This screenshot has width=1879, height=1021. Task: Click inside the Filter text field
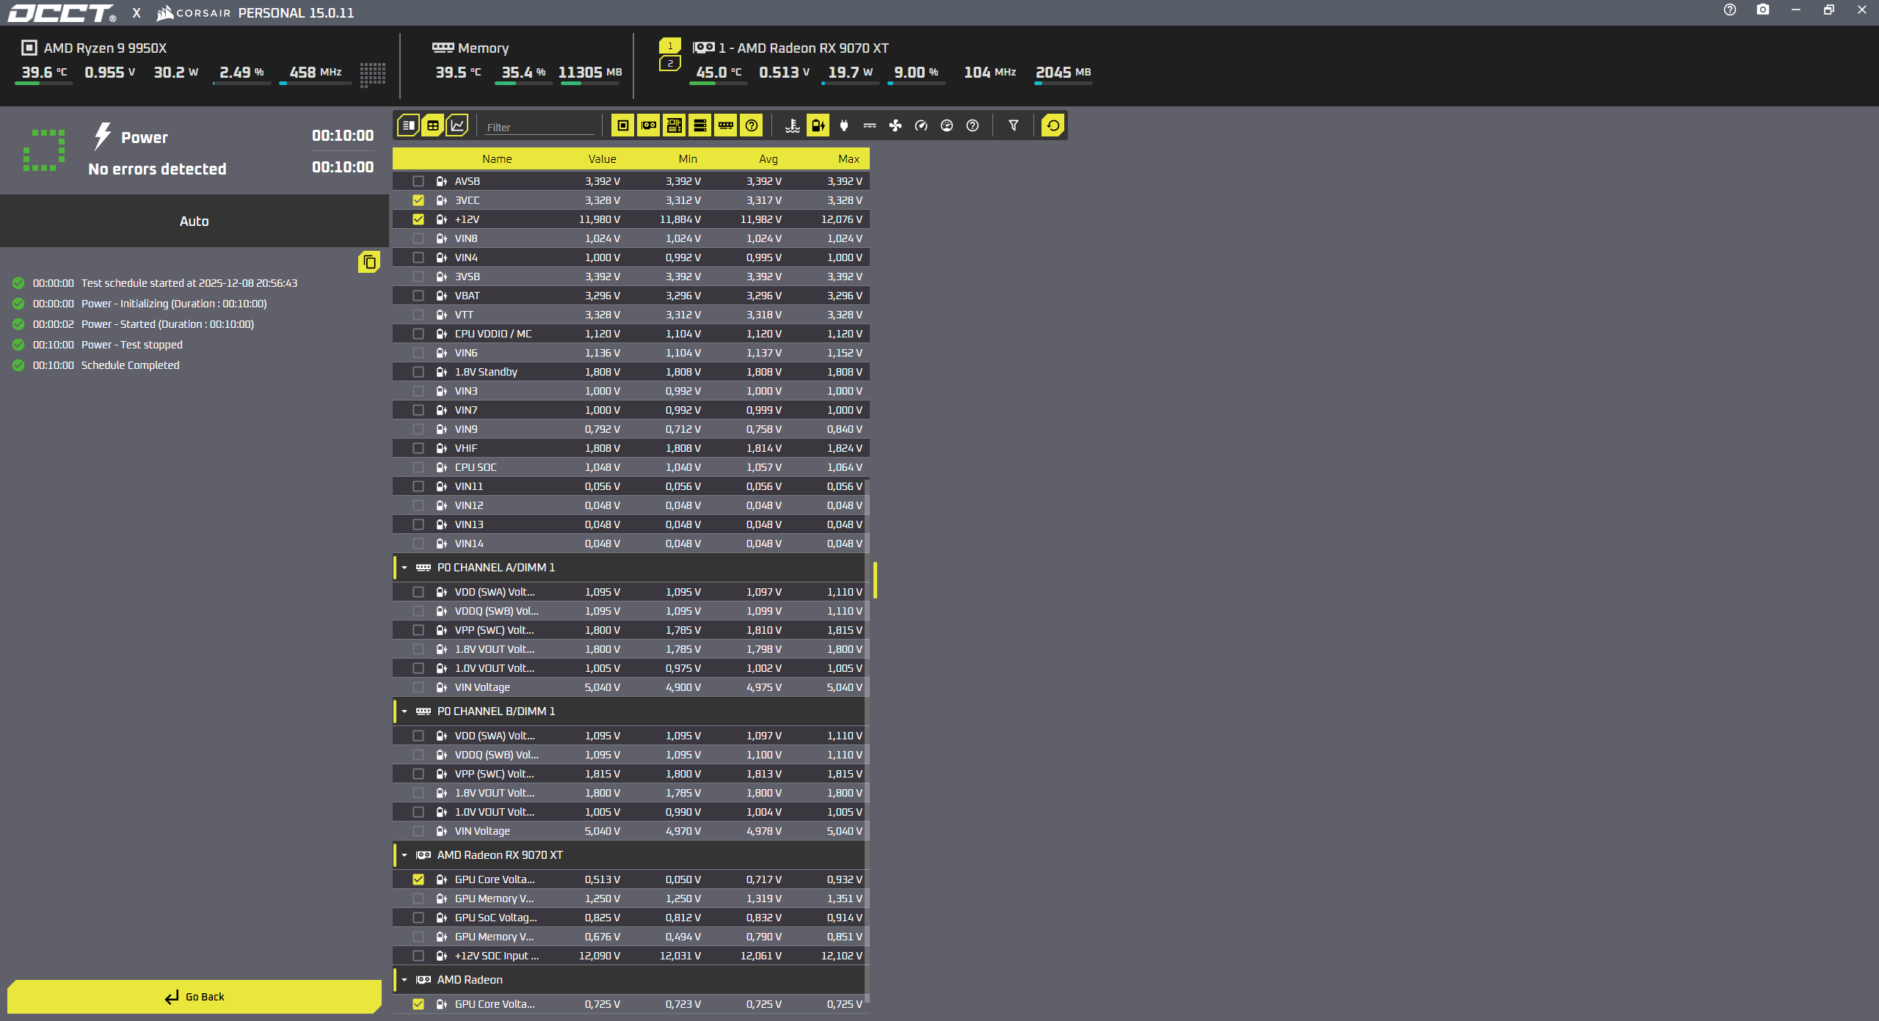539,127
